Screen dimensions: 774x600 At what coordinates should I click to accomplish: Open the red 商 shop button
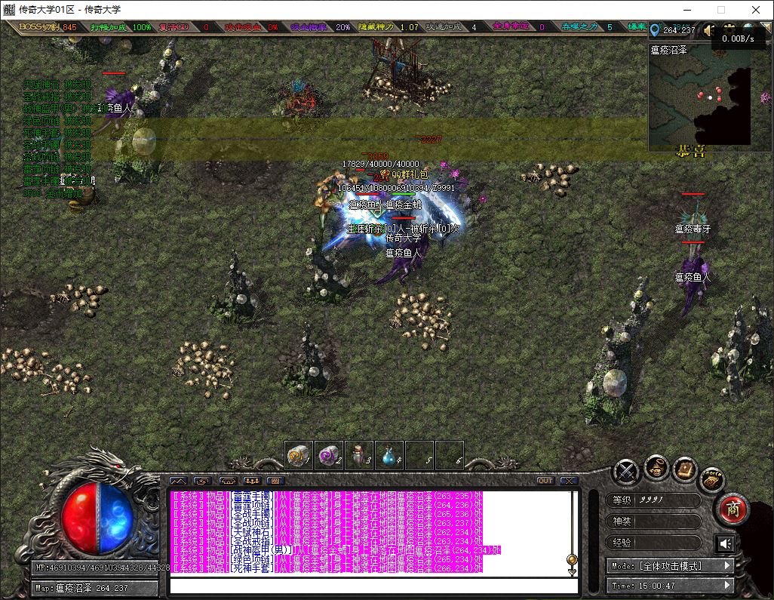pyautogui.click(x=733, y=509)
